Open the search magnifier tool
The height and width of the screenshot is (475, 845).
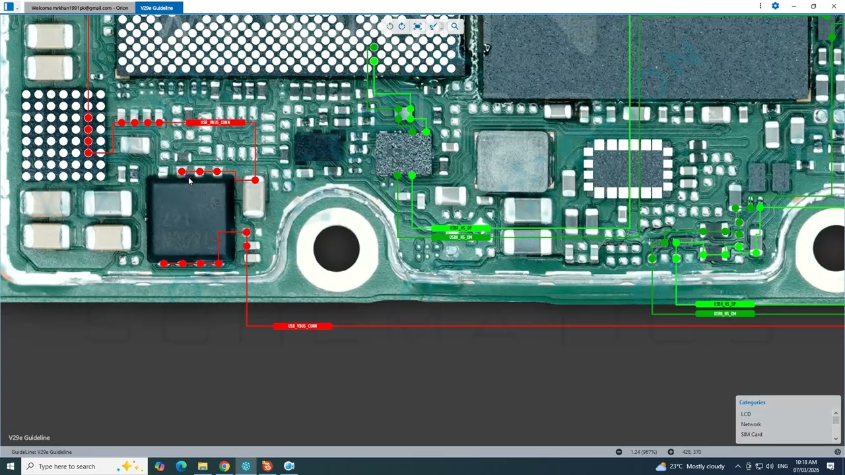click(454, 26)
